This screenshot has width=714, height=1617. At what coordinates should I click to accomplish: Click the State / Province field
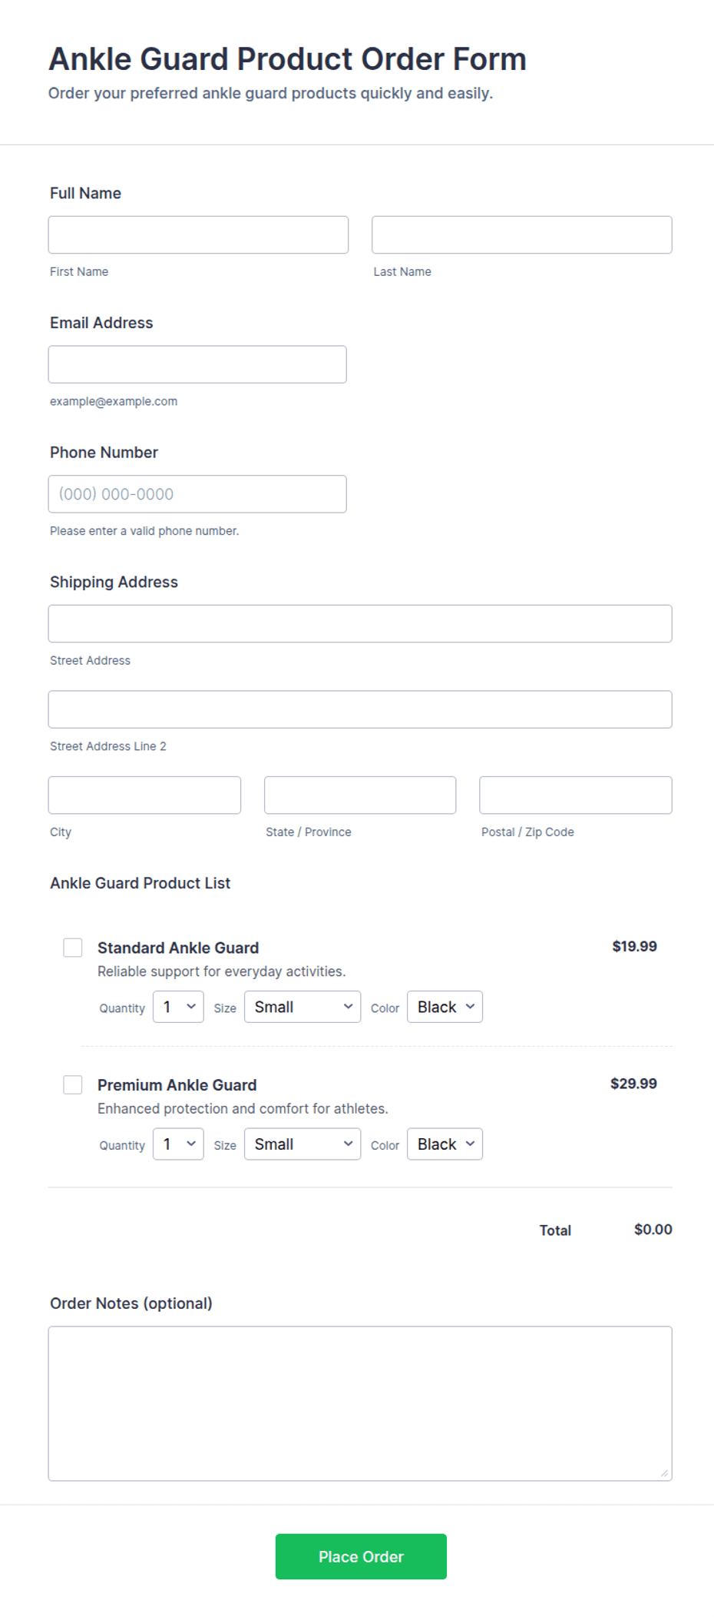[360, 795]
